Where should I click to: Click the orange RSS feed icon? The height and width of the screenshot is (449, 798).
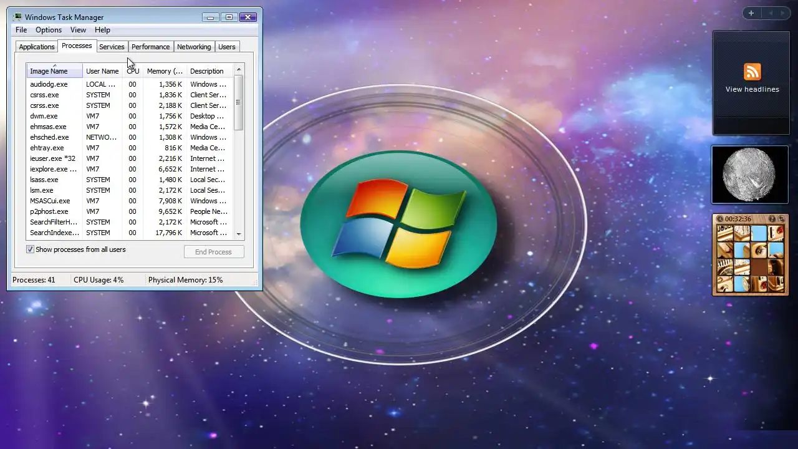click(x=752, y=72)
